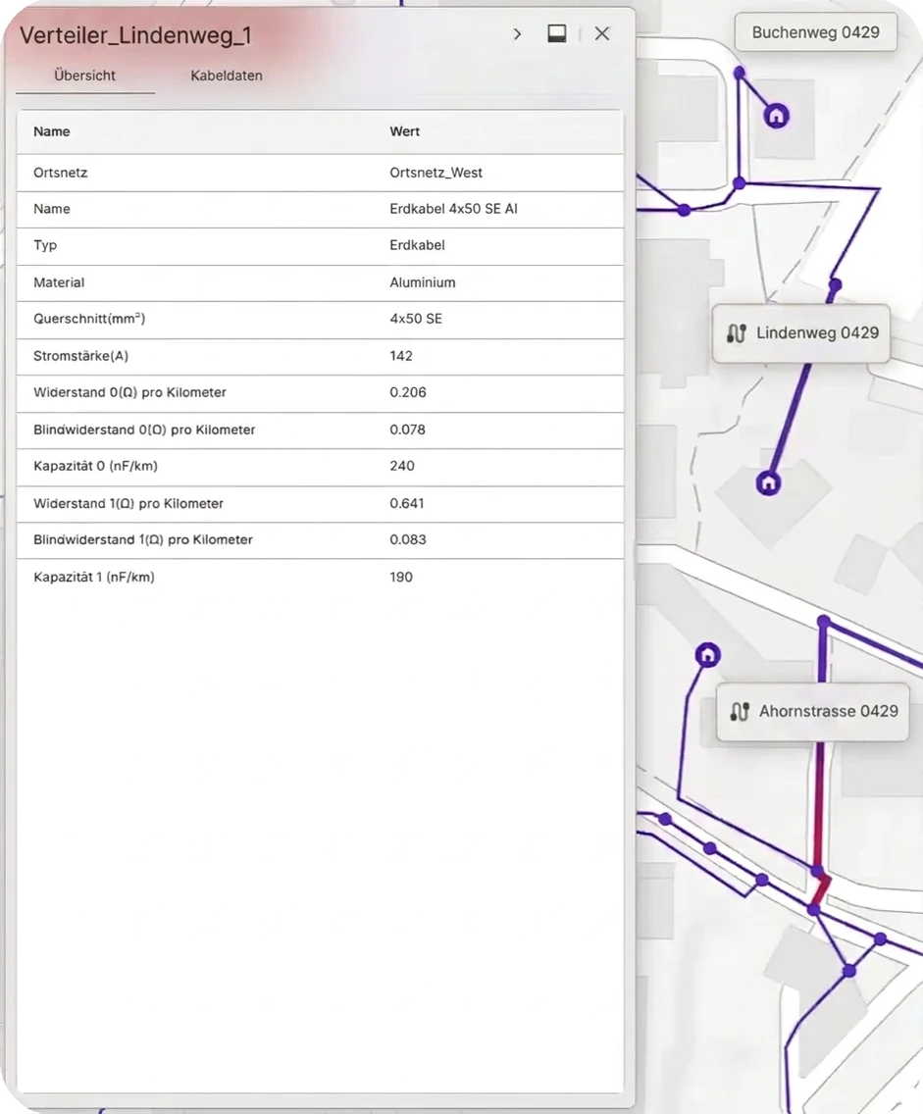Click the cable icon in Ahornstrasse 0429 label

click(740, 711)
